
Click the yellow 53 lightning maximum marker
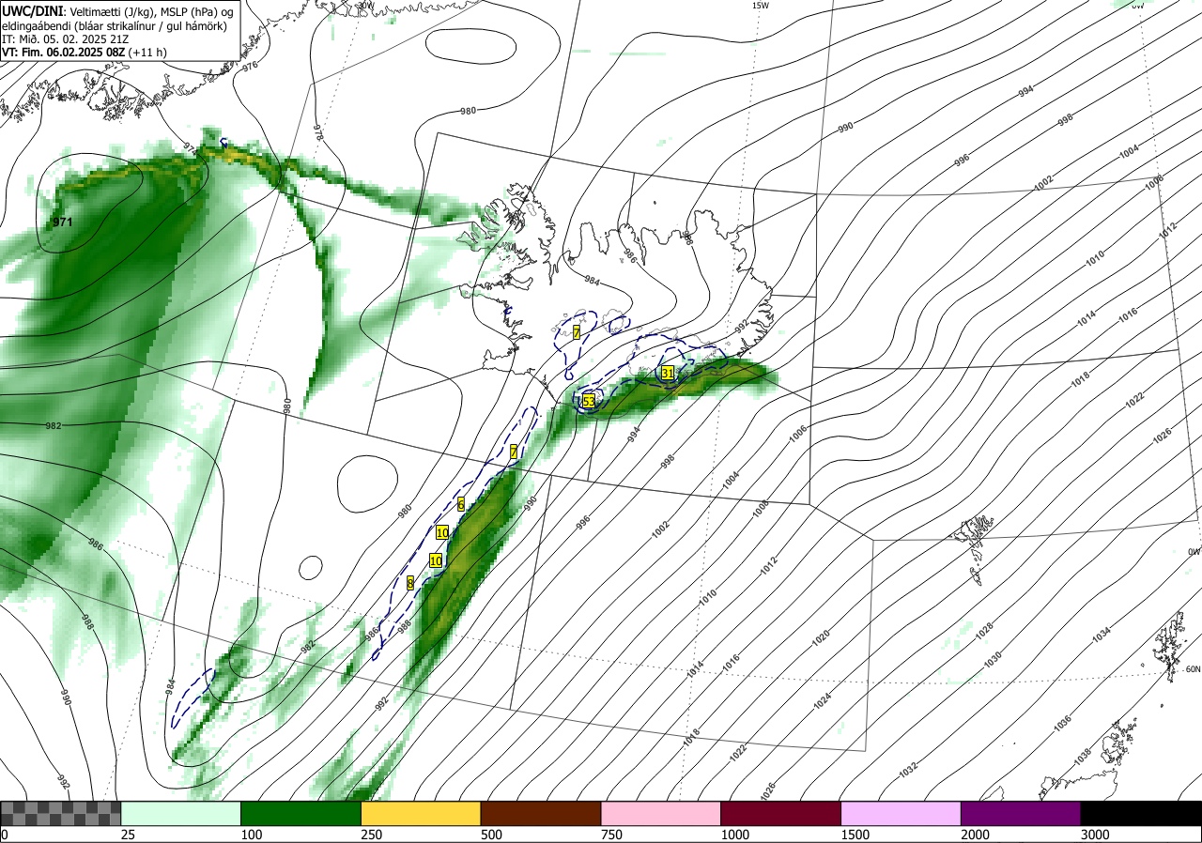(x=589, y=401)
